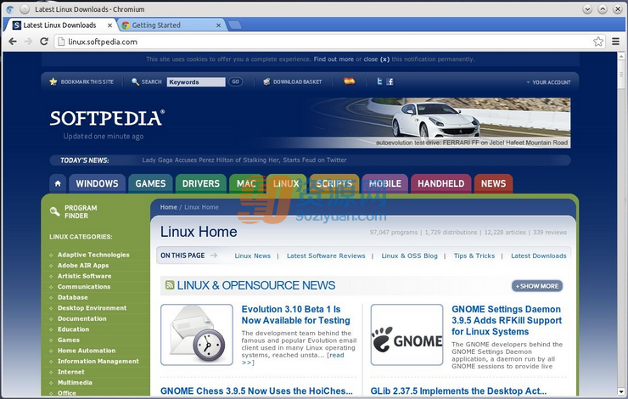Open the GLib 2.37.5 headline
Viewport: 628px width, 399px height.
[x=458, y=391]
